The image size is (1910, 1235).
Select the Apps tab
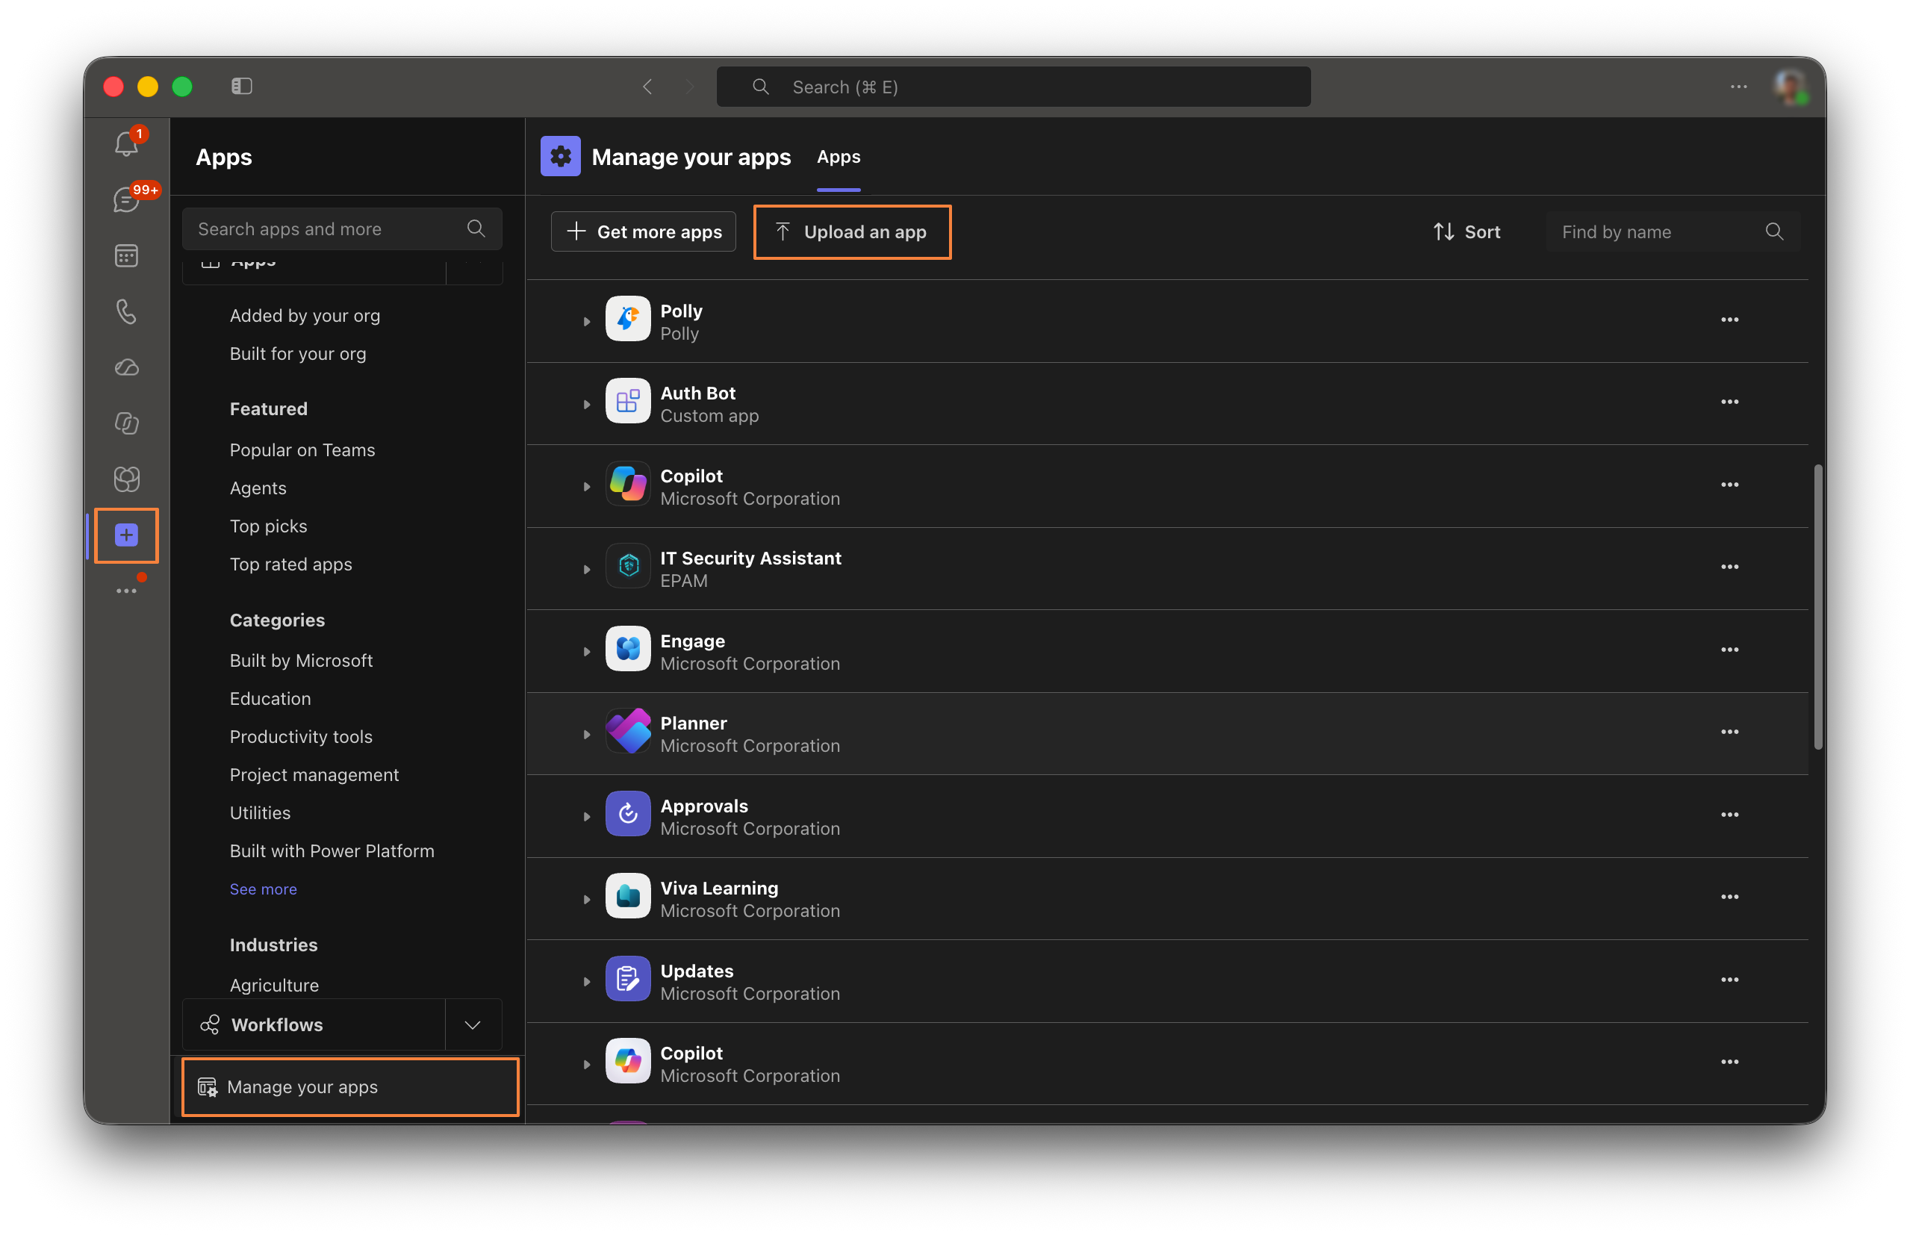point(838,158)
